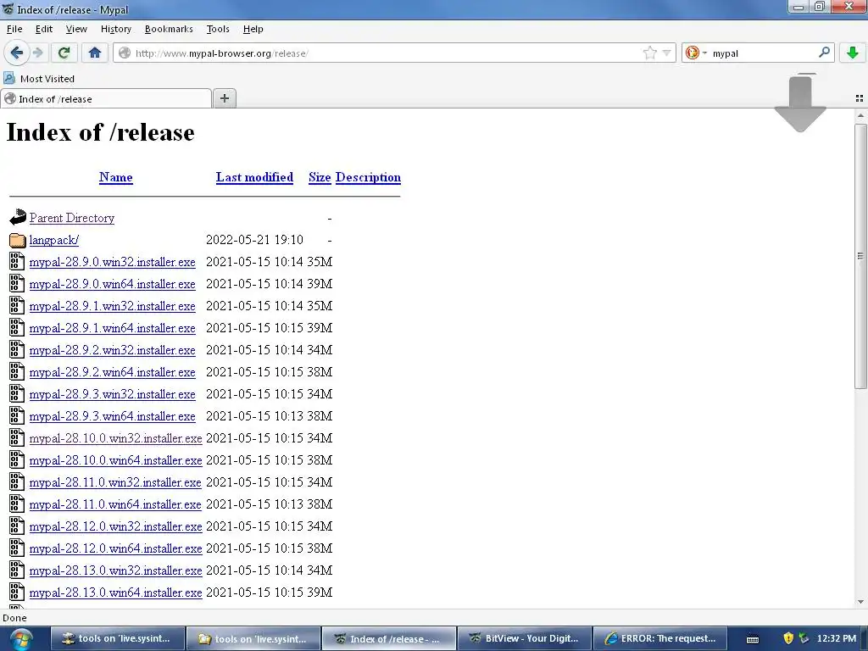This screenshot has height=651, width=868.
Task: Click the security shield tray icon
Action: tap(788, 639)
